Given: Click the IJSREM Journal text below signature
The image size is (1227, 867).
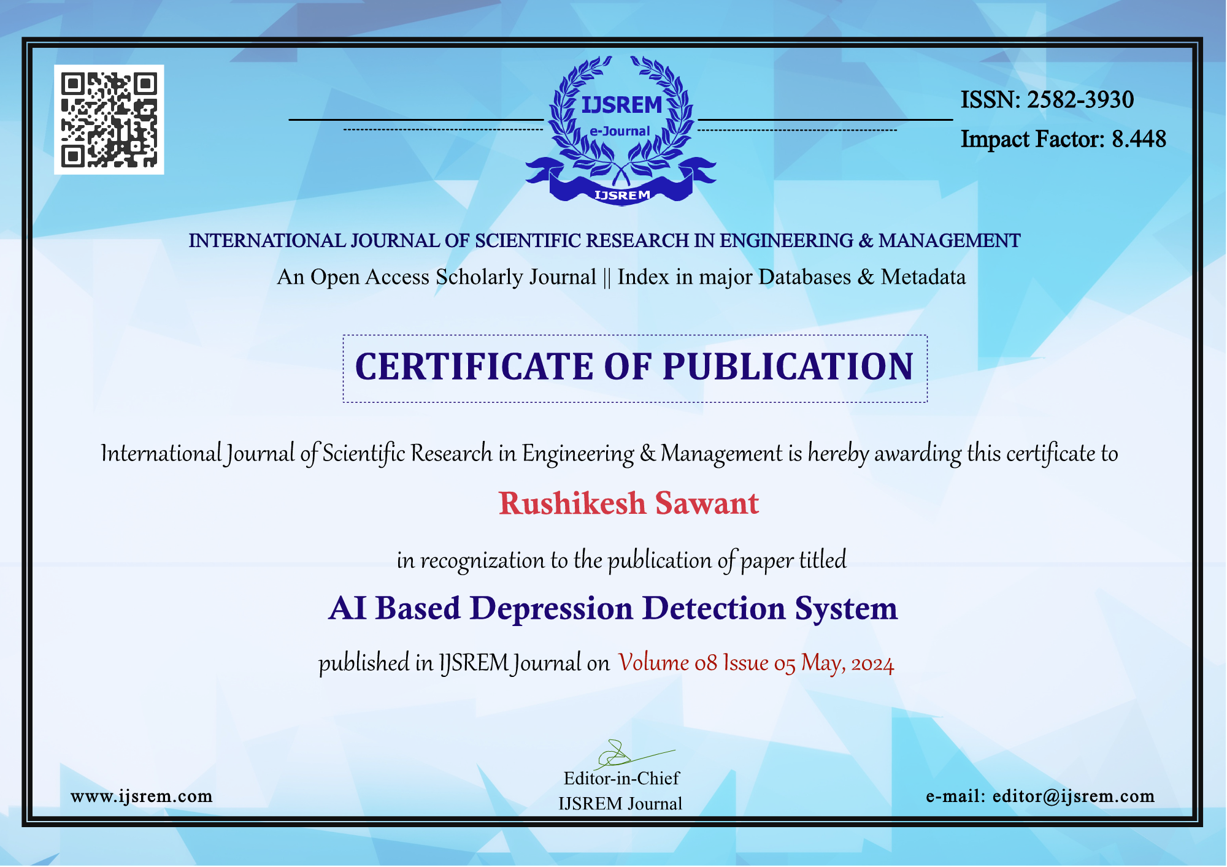Looking at the screenshot, I should point(620,804).
